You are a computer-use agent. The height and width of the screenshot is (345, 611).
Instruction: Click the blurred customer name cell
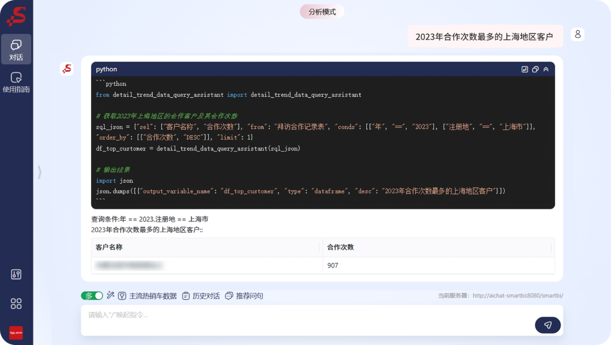[x=207, y=265]
